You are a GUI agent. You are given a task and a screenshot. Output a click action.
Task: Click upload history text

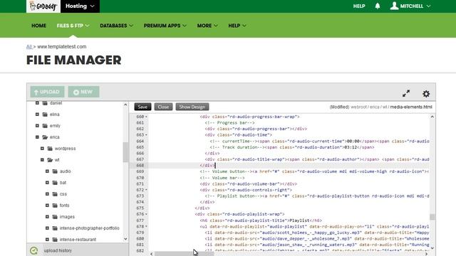point(58,250)
